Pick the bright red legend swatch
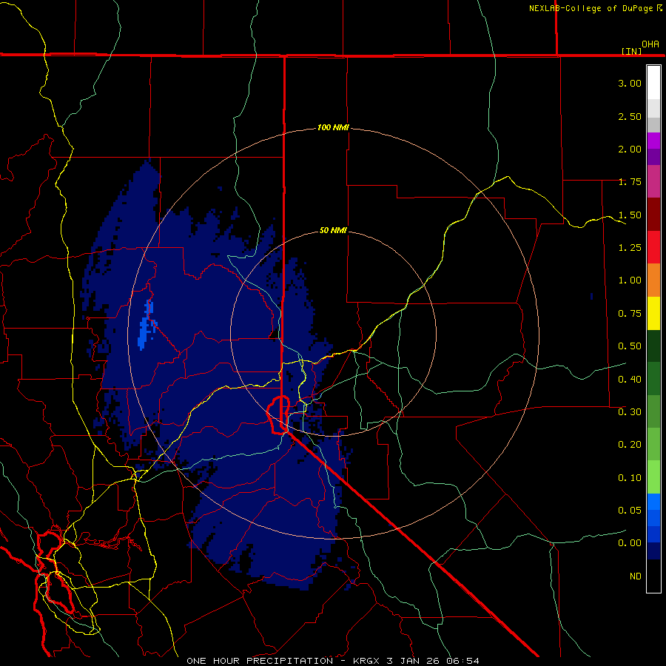The image size is (666, 666). (x=653, y=247)
